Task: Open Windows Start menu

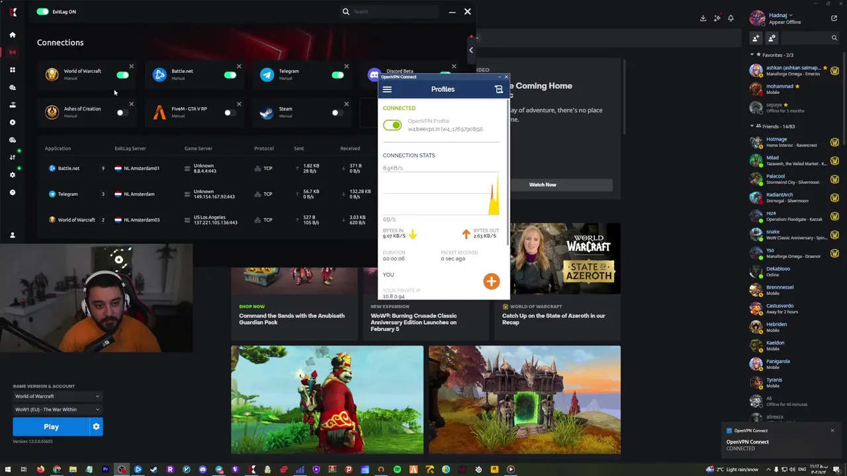Action: 7,469
